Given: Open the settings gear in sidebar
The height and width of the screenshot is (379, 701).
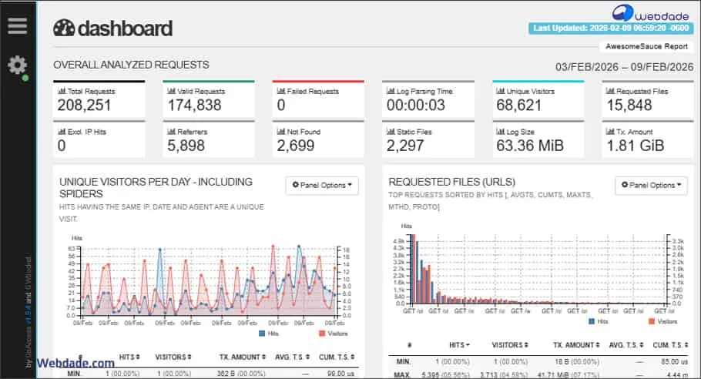Looking at the screenshot, I should click(17, 65).
